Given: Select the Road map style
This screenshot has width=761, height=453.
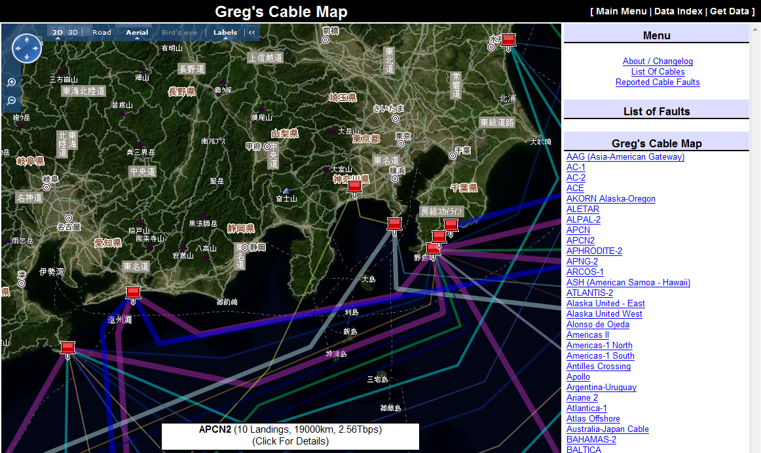Looking at the screenshot, I should [x=102, y=33].
